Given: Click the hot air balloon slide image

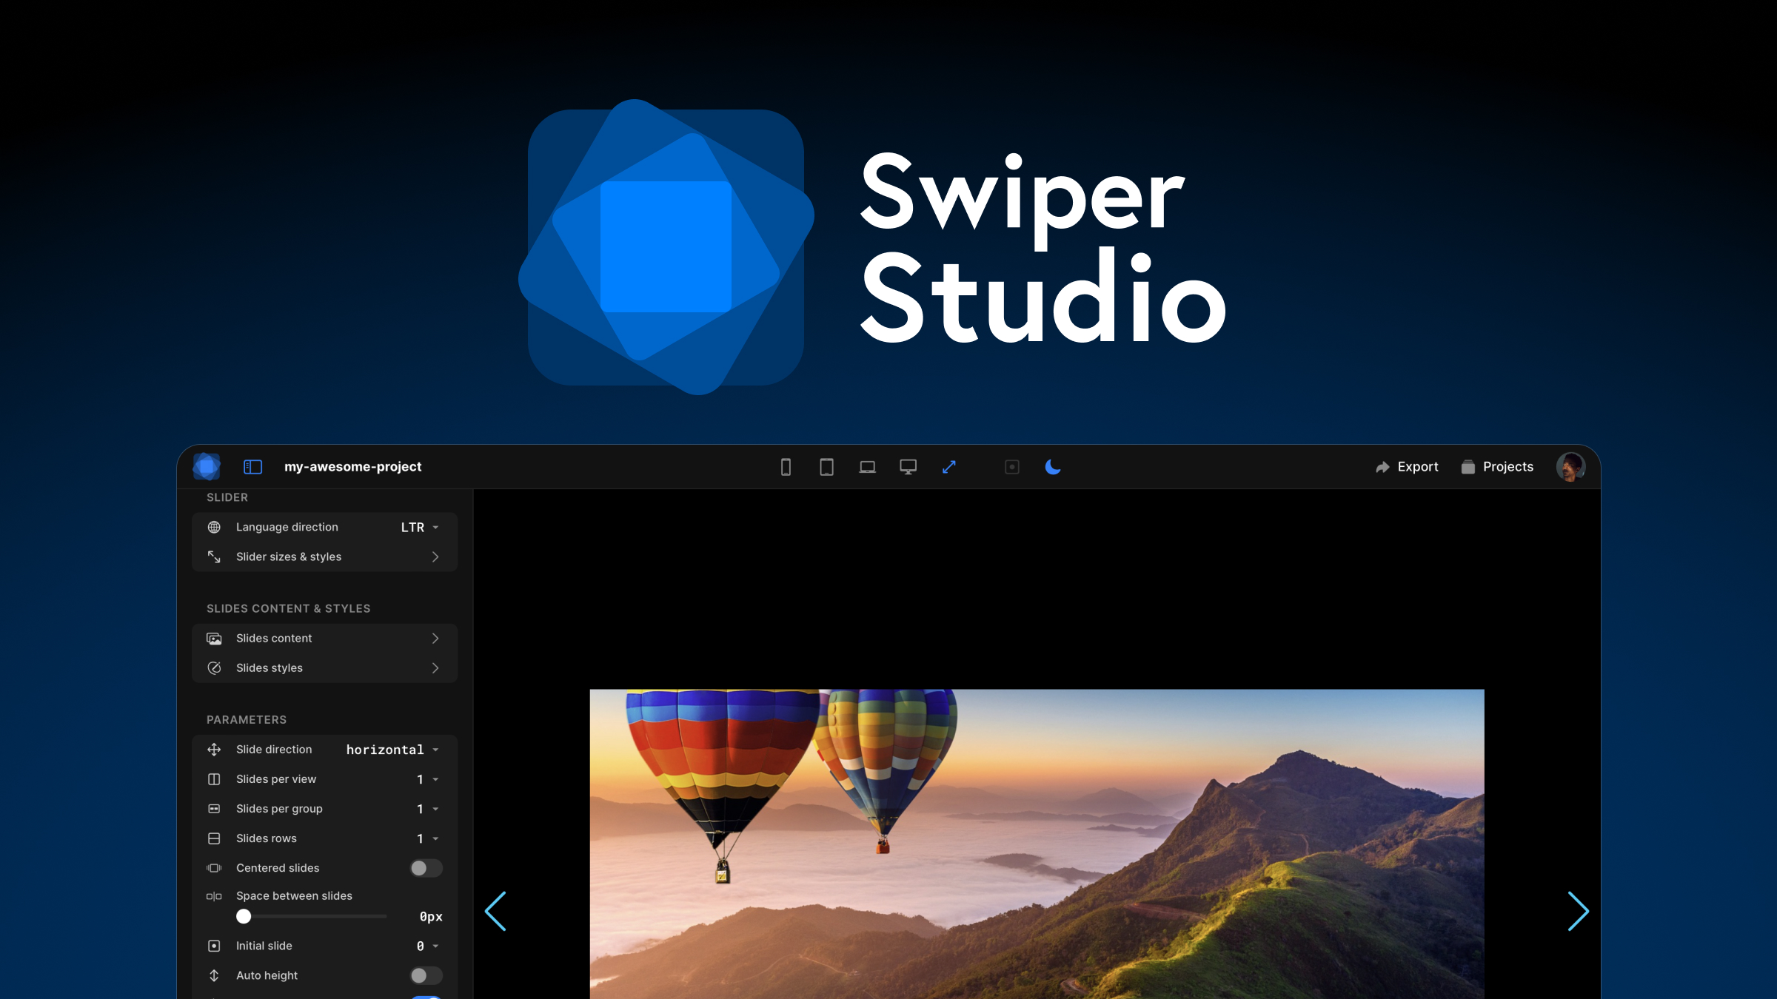Looking at the screenshot, I should 1037,844.
